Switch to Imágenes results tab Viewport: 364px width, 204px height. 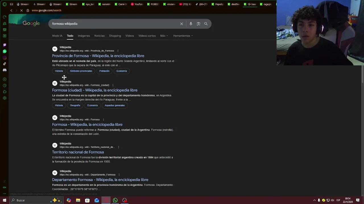coord(84,36)
